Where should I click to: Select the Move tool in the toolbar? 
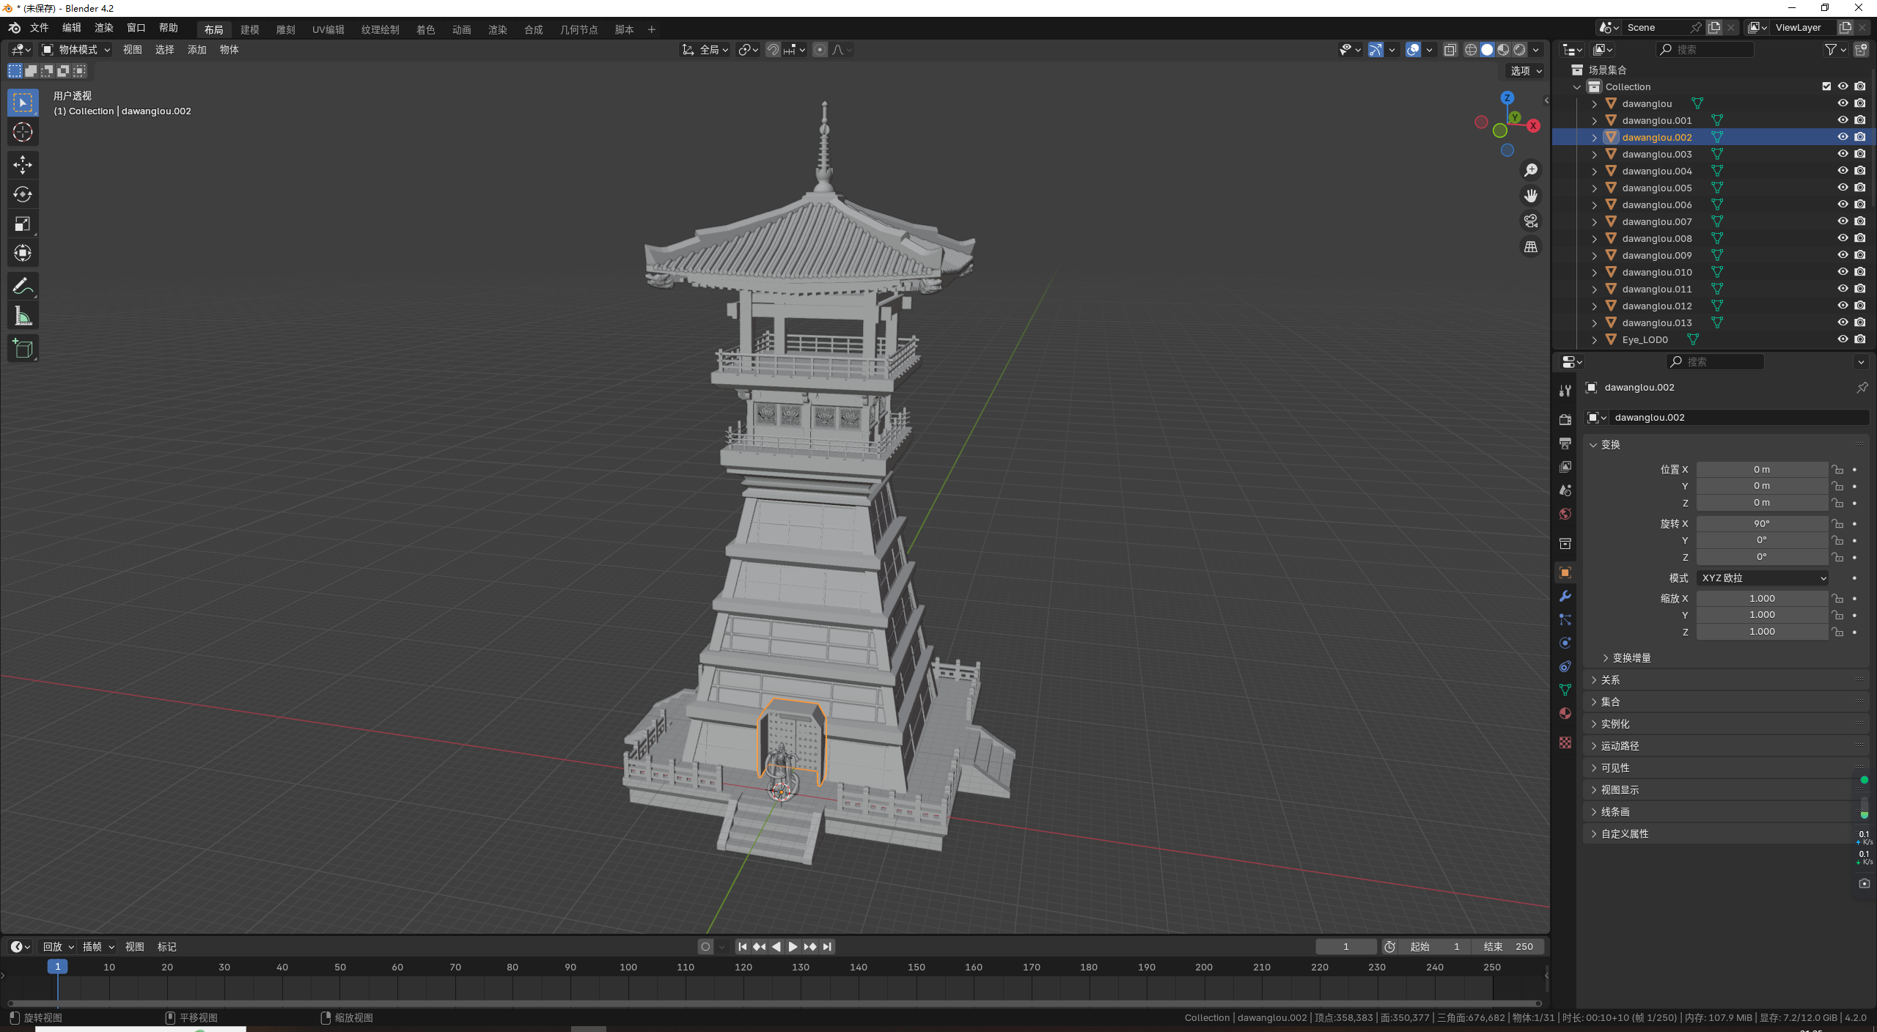pos(22,164)
